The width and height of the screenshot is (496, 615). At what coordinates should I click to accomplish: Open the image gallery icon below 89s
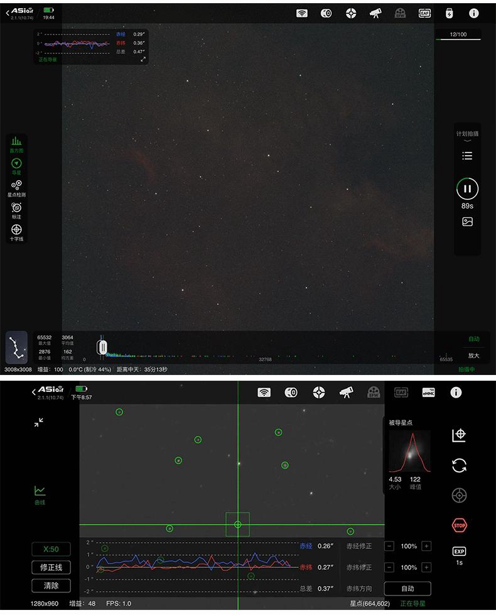[x=467, y=222]
